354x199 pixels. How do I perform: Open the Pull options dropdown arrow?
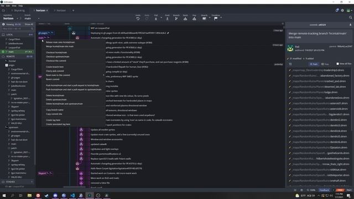[161, 18]
